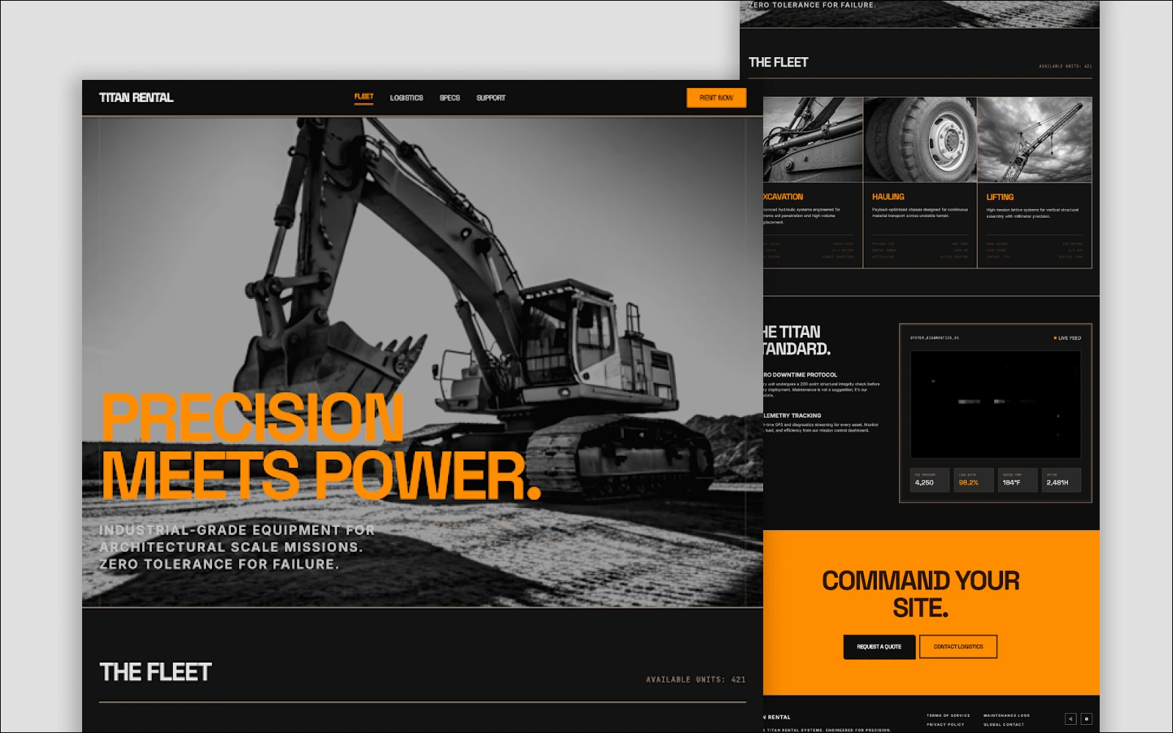Click the HAULING wheel thumbnail
Screen dimensions: 1173x733
921,139
